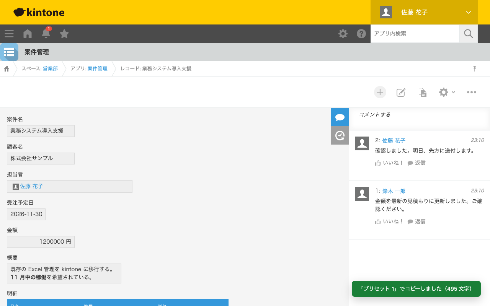This screenshot has width=490, height=306.
Task: Like comment 2 with いいね！
Action: 389,163
